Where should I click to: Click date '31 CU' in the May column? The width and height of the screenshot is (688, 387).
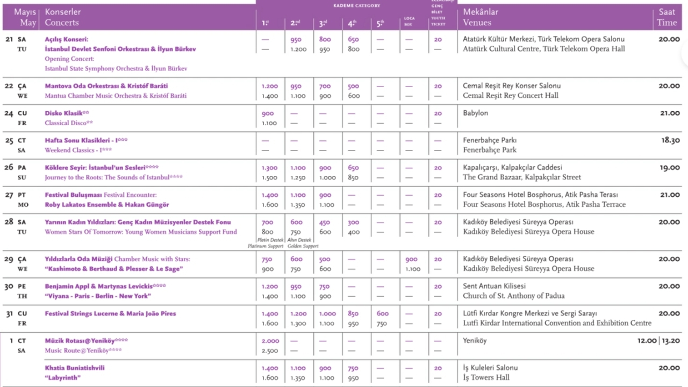click(16, 314)
